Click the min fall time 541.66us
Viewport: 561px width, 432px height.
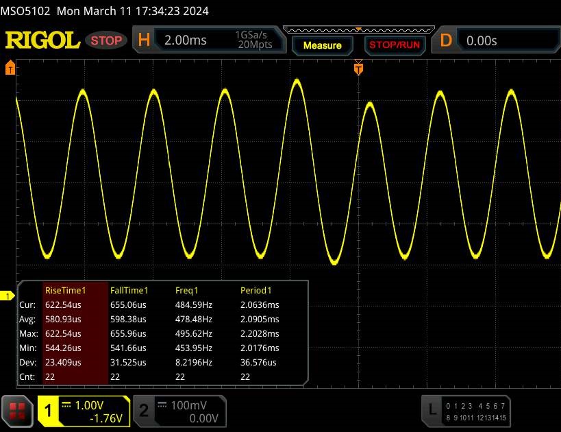pos(128,348)
